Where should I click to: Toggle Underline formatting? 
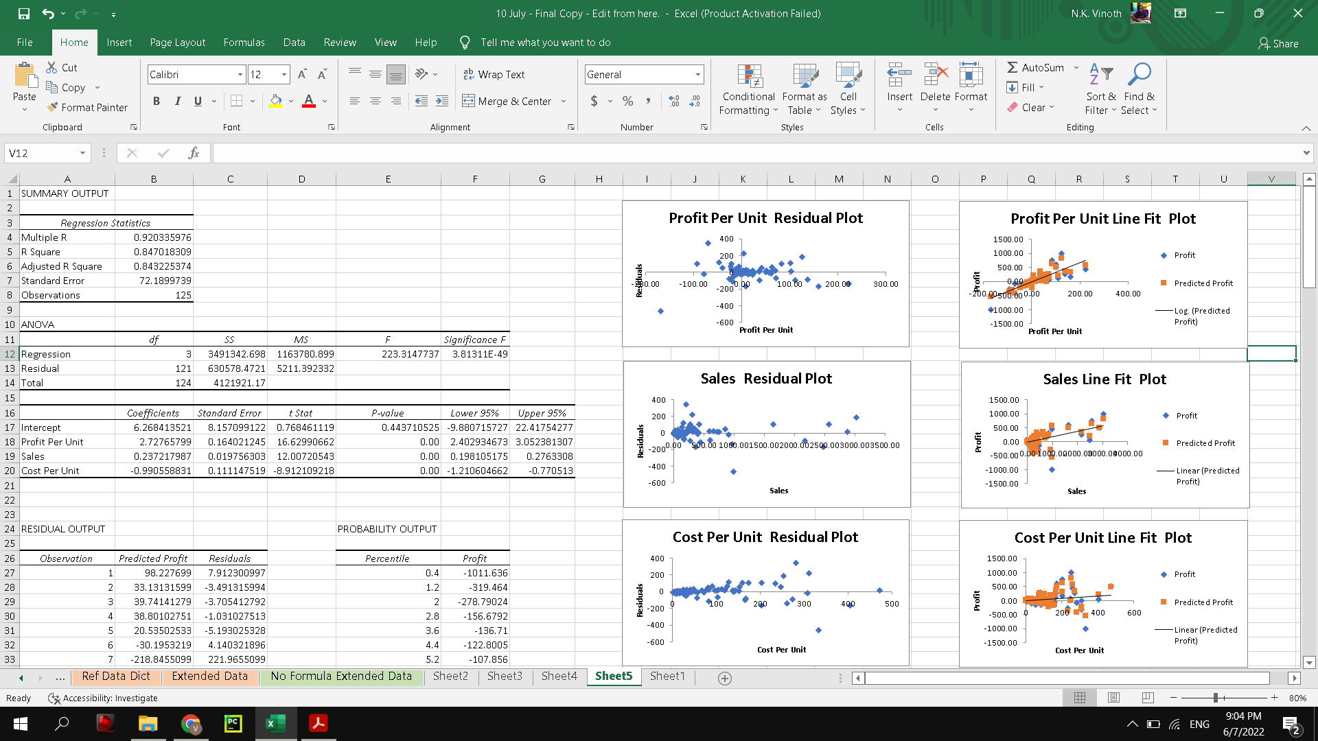[x=198, y=101]
